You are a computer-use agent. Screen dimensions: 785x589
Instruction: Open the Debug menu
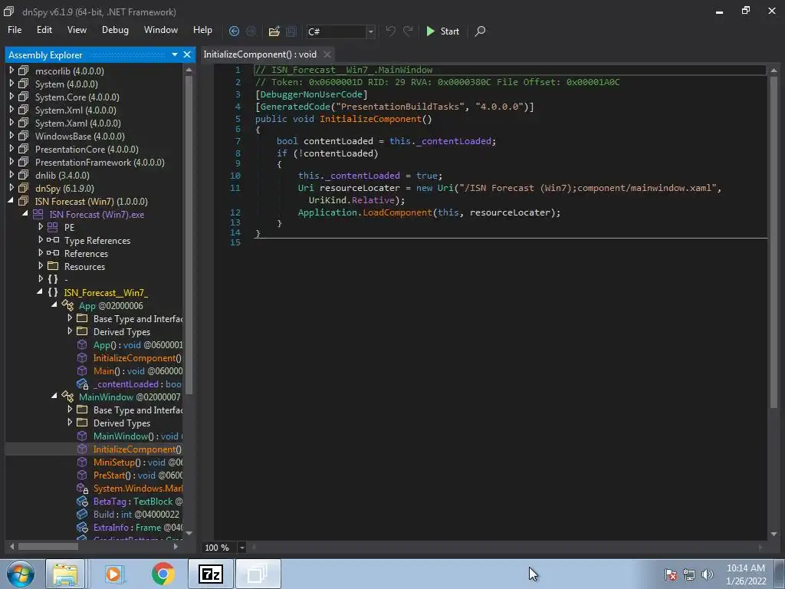tap(115, 30)
